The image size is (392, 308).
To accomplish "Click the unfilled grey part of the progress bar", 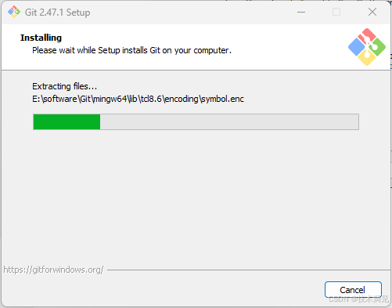I will click(x=229, y=121).
